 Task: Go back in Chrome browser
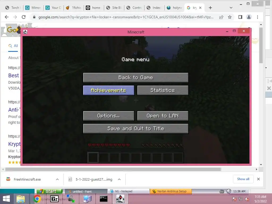(7, 17)
